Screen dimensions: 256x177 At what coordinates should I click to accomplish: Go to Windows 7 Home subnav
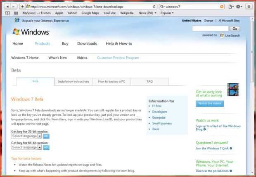click(25, 58)
